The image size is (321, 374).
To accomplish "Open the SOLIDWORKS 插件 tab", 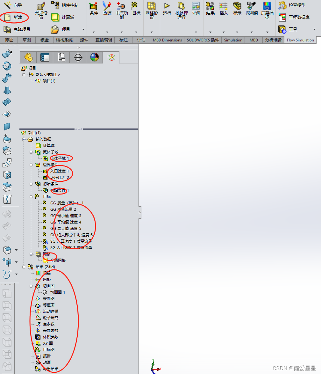I will (x=203, y=40).
